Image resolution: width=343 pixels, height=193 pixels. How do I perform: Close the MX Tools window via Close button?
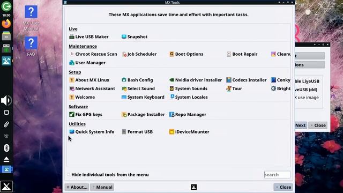point(283,187)
